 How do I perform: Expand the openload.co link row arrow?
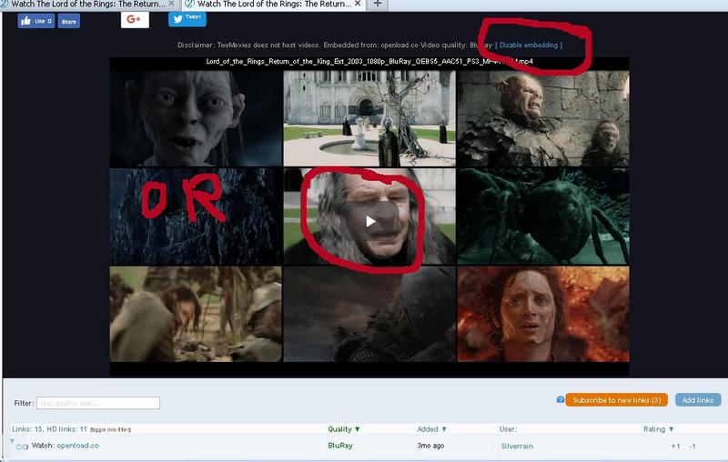point(12,441)
